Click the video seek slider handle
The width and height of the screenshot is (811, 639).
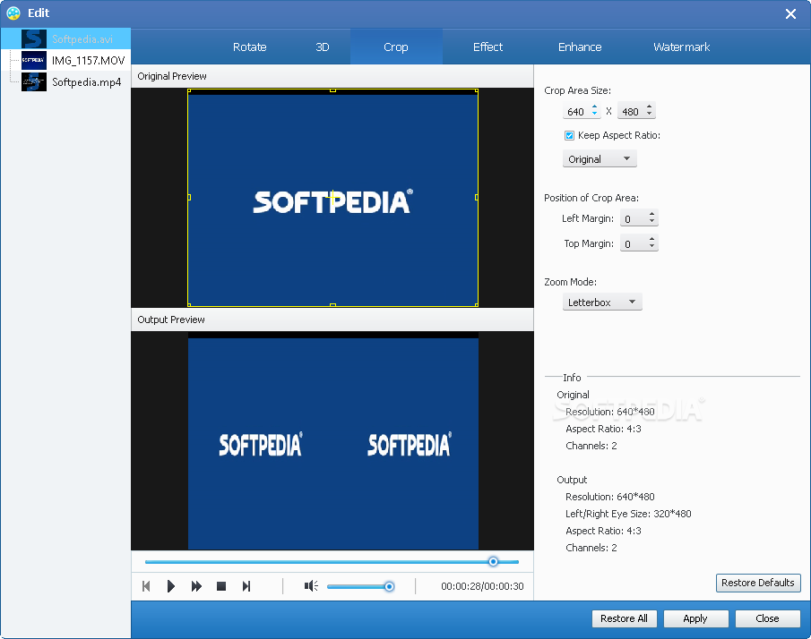[x=494, y=561]
